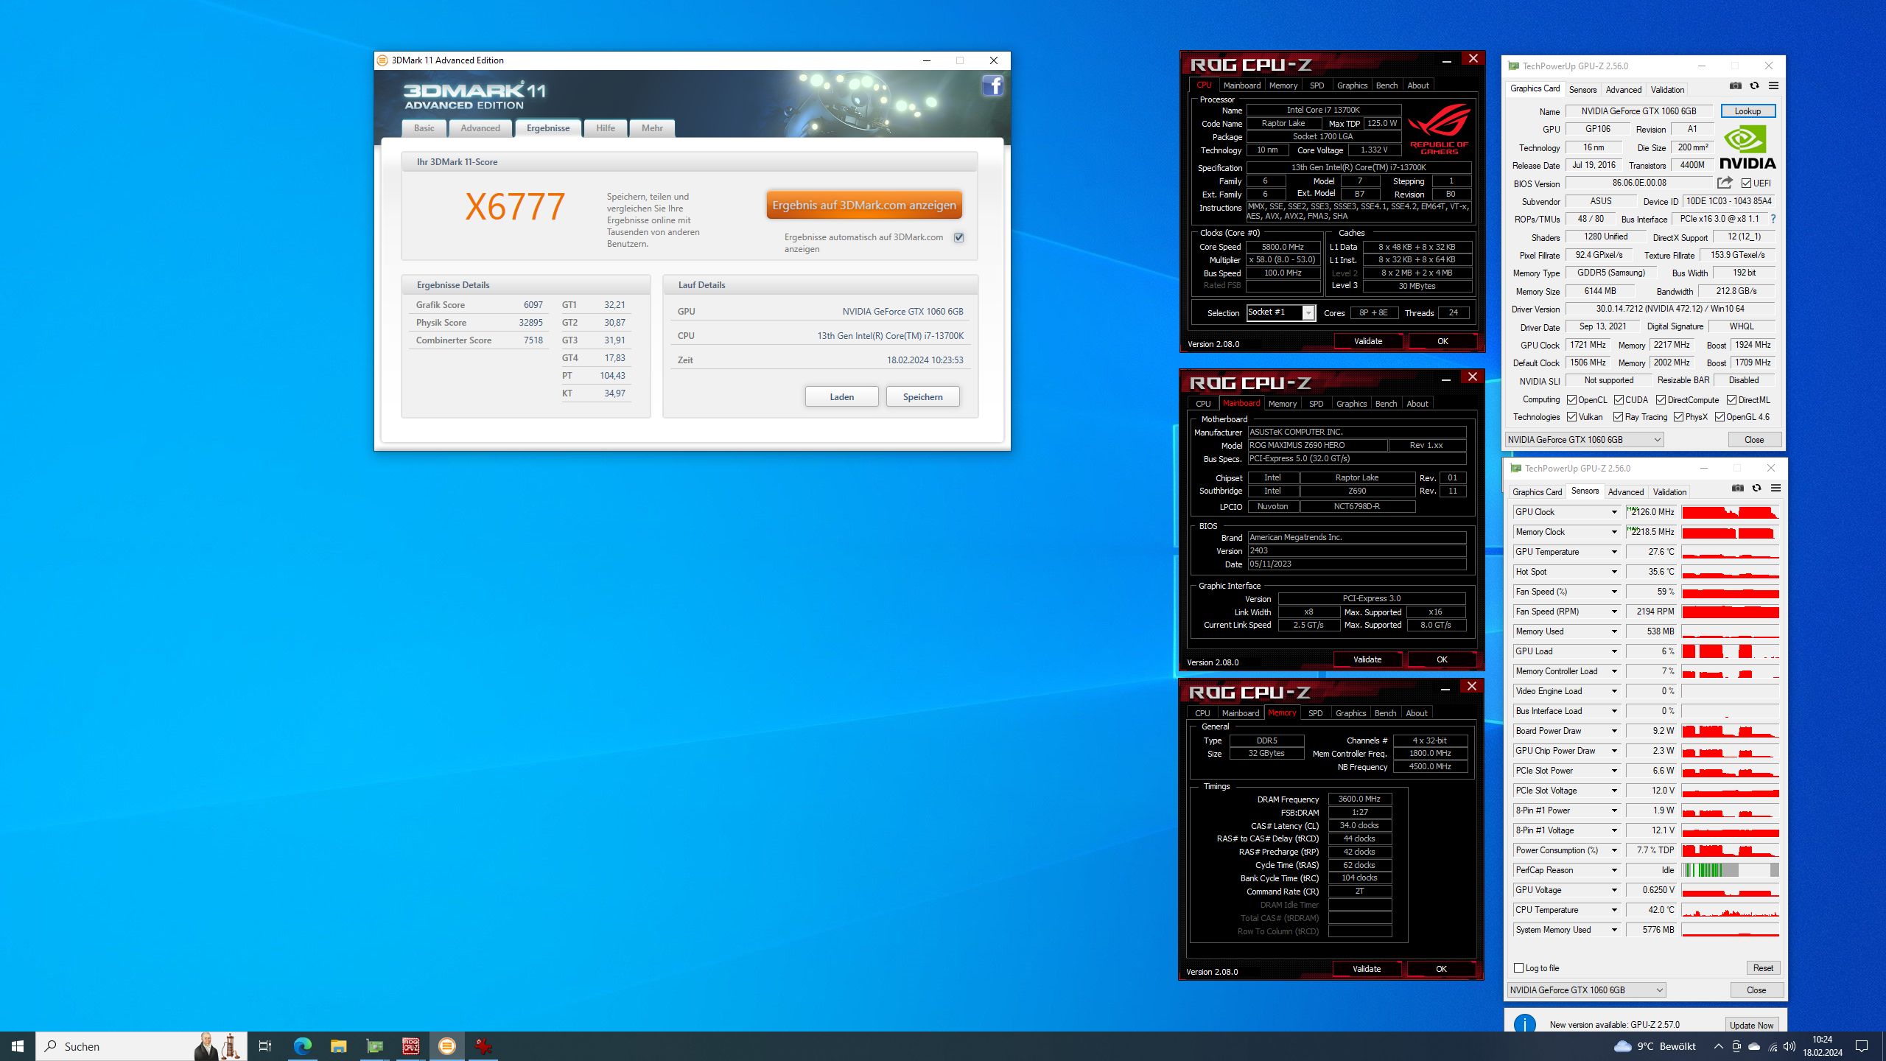1886x1061 pixels.
Task: Click the GPU Clock sensor graph
Action: point(1731,512)
